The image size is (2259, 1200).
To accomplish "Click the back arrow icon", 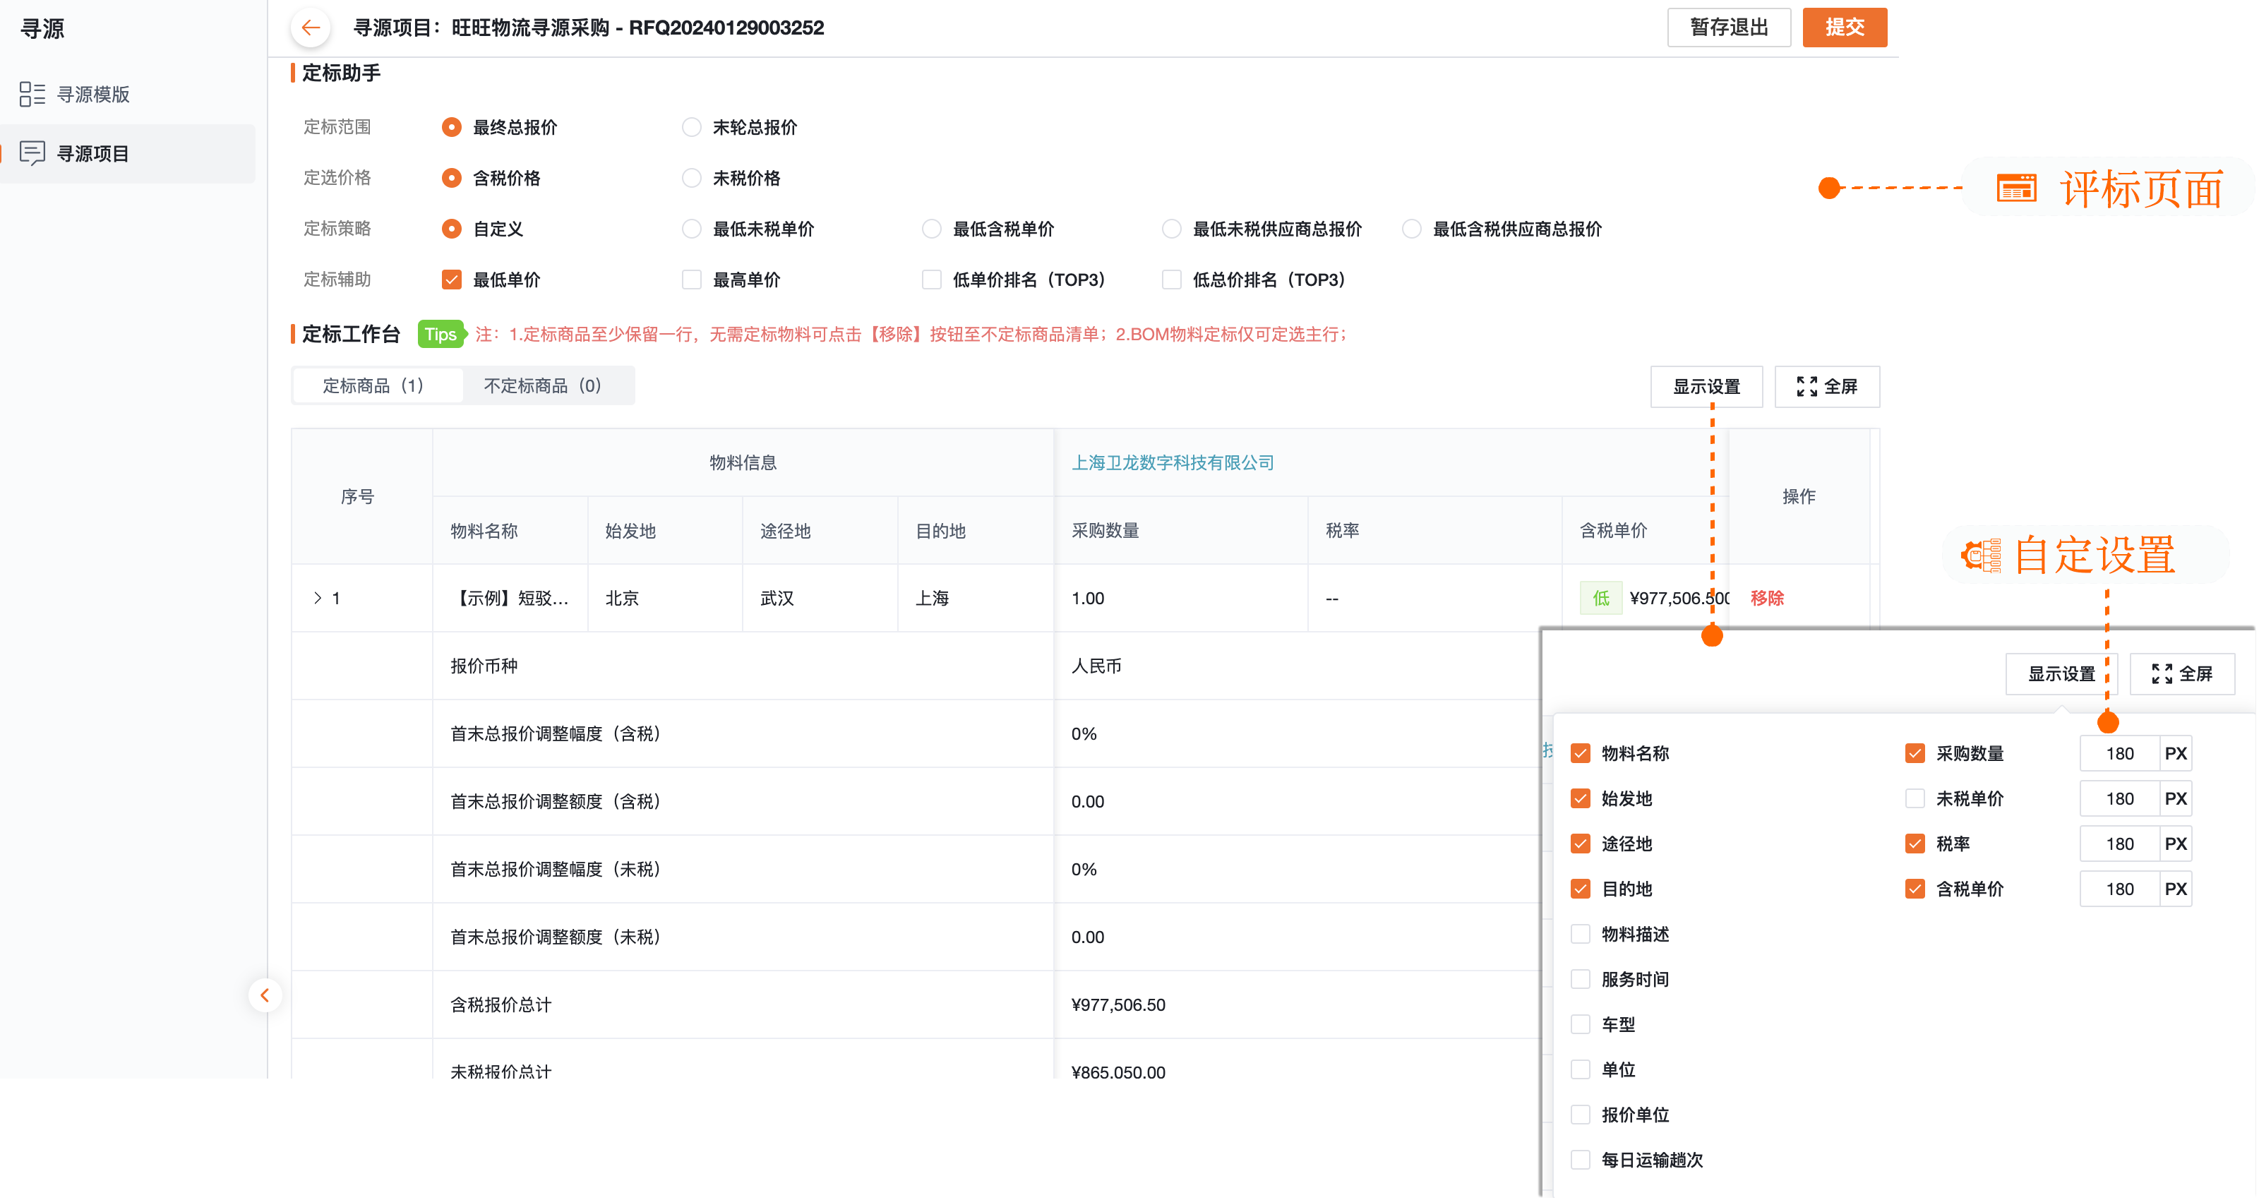I will click(311, 28).
